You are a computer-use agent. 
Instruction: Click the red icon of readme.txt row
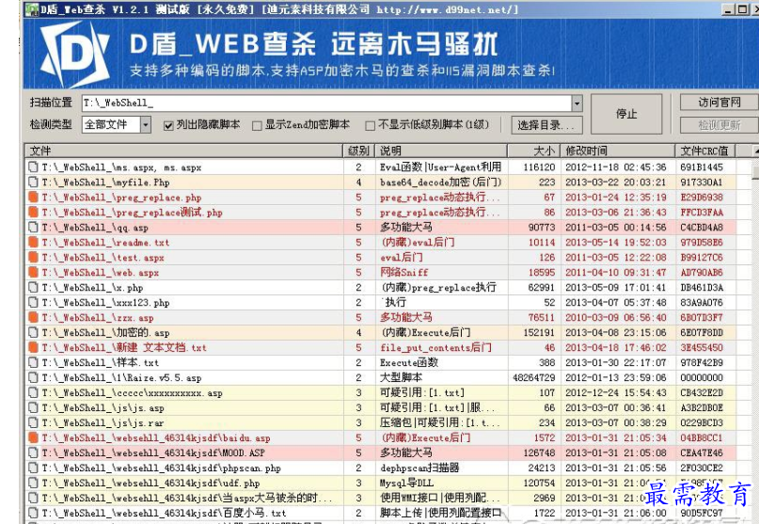click(33, 242)
